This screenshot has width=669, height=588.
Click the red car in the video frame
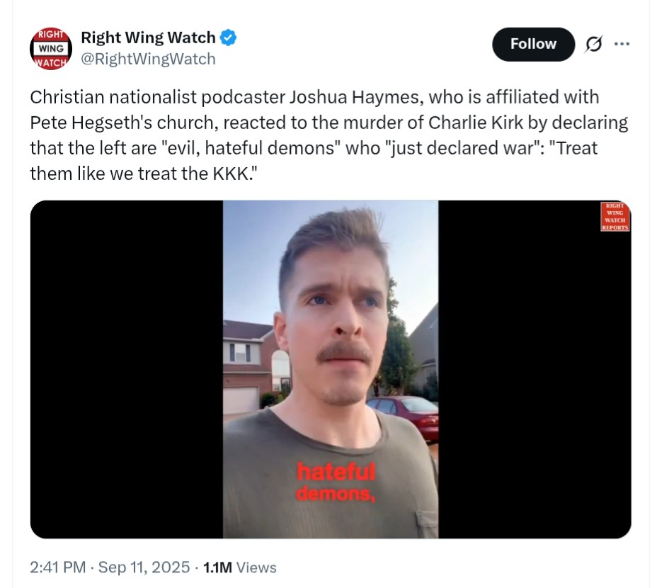[404, 417]
